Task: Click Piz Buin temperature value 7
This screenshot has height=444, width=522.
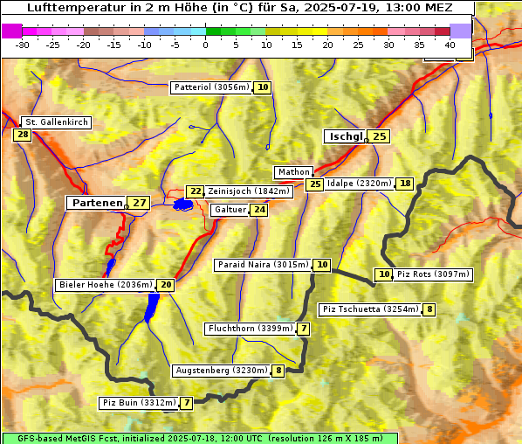Action: pos(187,403)
